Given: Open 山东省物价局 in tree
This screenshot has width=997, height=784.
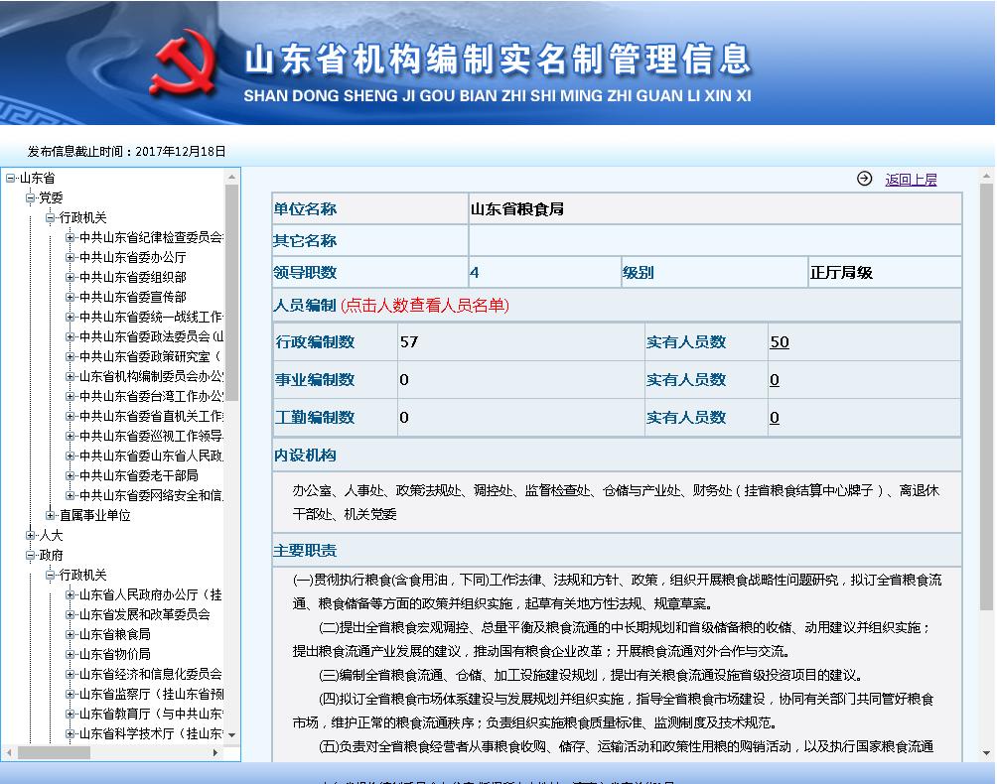Looking at the screenshot, I should [x=114, y=654].
